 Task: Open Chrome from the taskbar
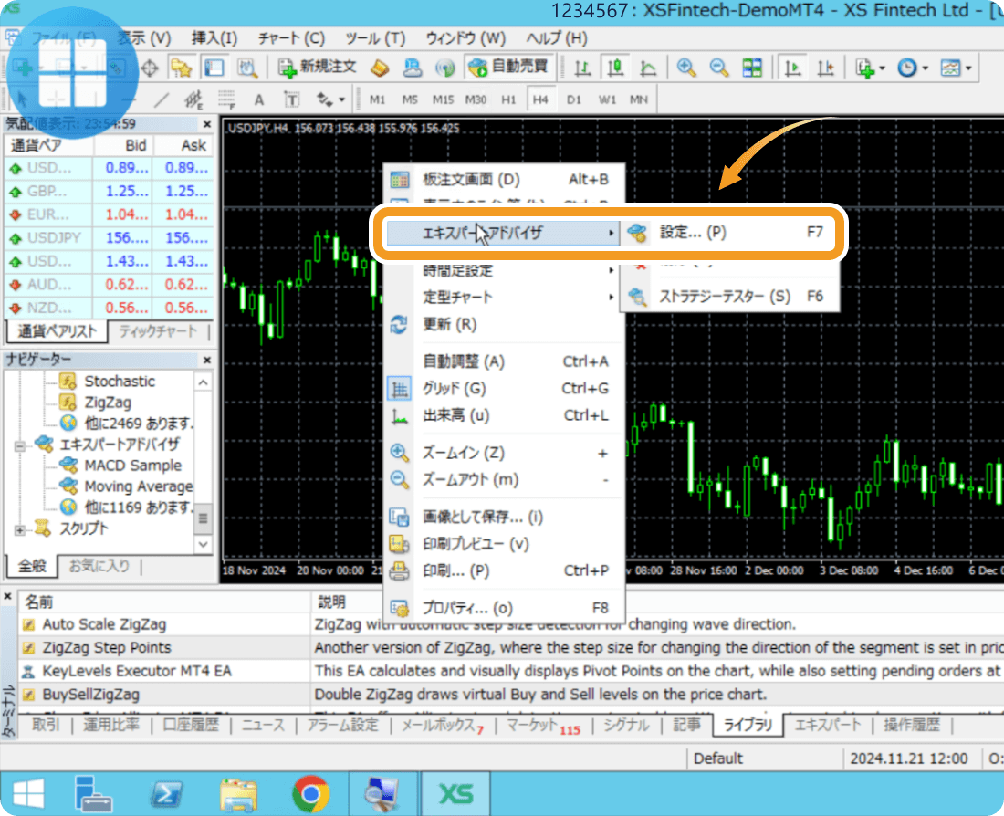310,794
